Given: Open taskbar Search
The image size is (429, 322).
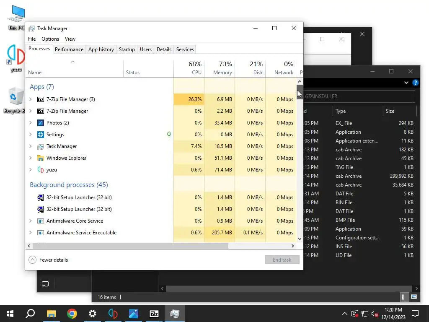Looking at the screenshot, I should click(x=30, y=314).
